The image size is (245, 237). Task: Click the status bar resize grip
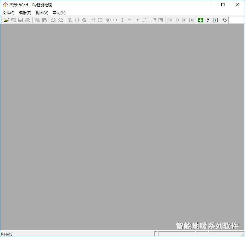coord(243,235)
